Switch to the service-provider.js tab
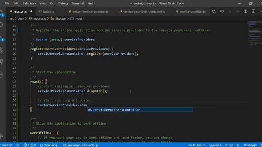The width and height of the screenshot is (262, 147). pos(192,11)
